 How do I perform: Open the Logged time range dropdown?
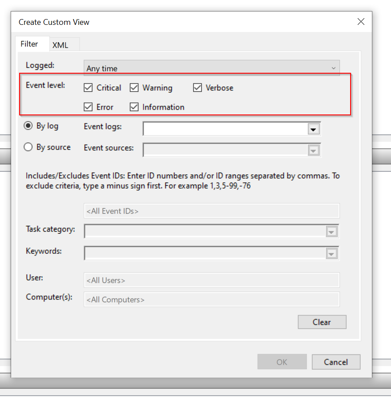[x=211, y=68]
